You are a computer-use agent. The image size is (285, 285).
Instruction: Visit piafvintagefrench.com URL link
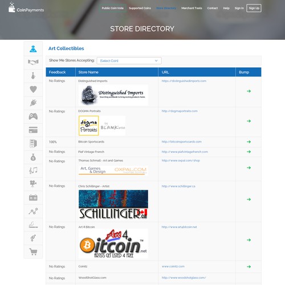[185, 152]
